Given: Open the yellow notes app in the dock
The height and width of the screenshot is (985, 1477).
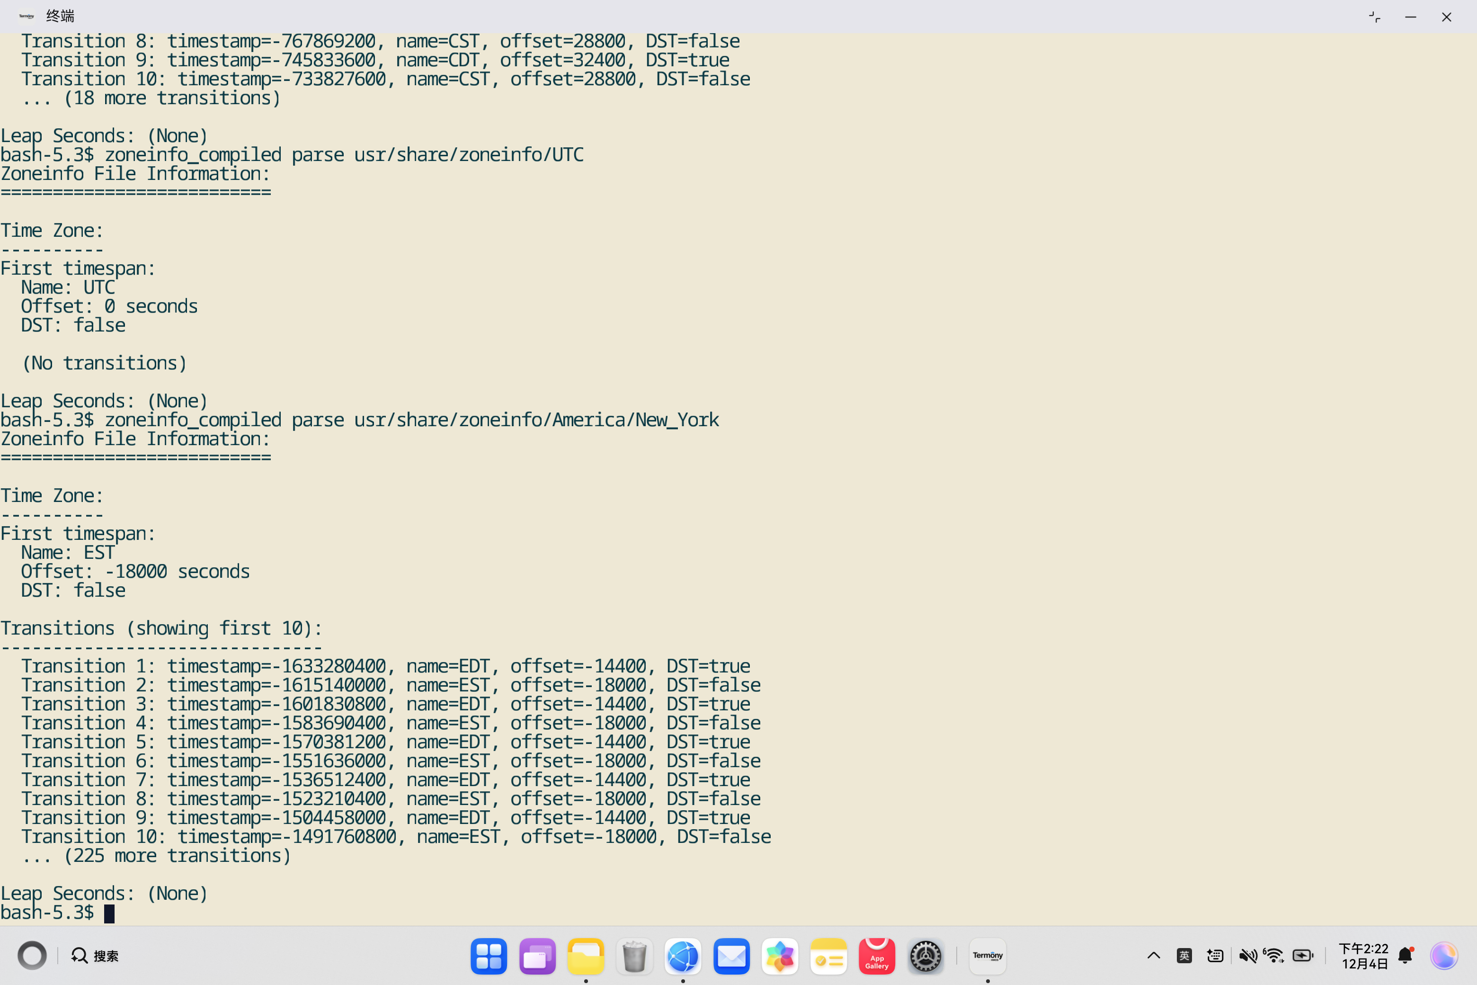Looking at the screenshot, I should pos(828,956).
